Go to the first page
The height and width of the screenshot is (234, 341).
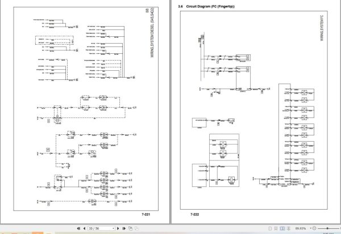(79, 228)
